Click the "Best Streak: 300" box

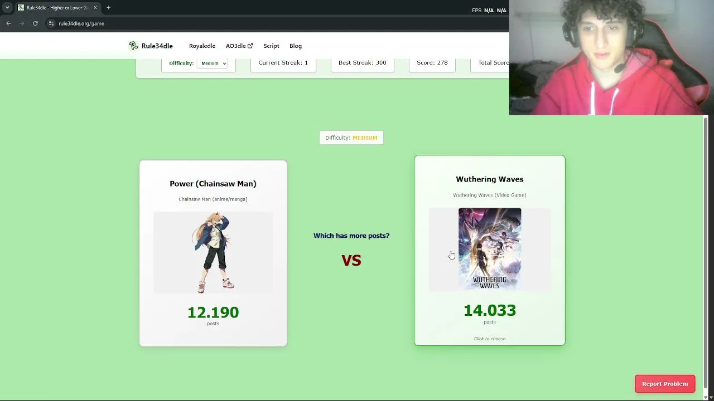[x=363, y=65]
